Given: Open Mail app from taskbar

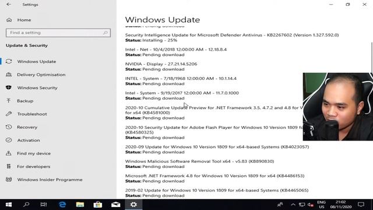Looking at the screenshot, I should pyautogui.click(x=115, y=205).
